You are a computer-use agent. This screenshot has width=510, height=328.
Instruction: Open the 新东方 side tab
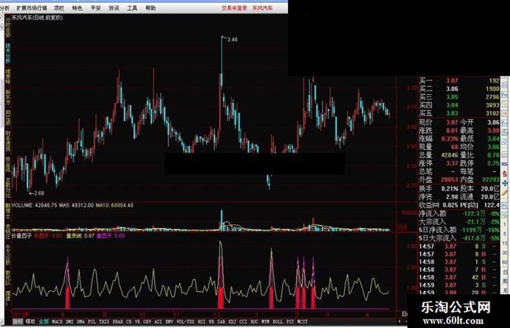[8, 97]
